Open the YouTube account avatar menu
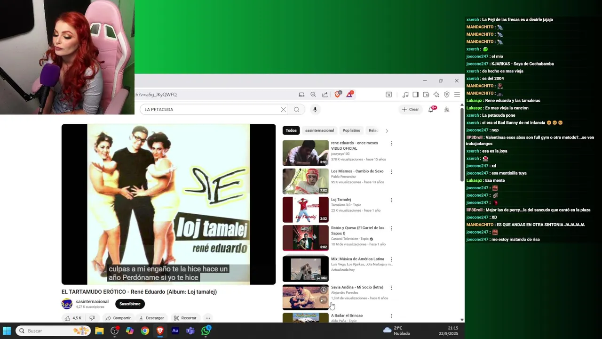The height and width of the screenshot is (339, 602). 447,109
